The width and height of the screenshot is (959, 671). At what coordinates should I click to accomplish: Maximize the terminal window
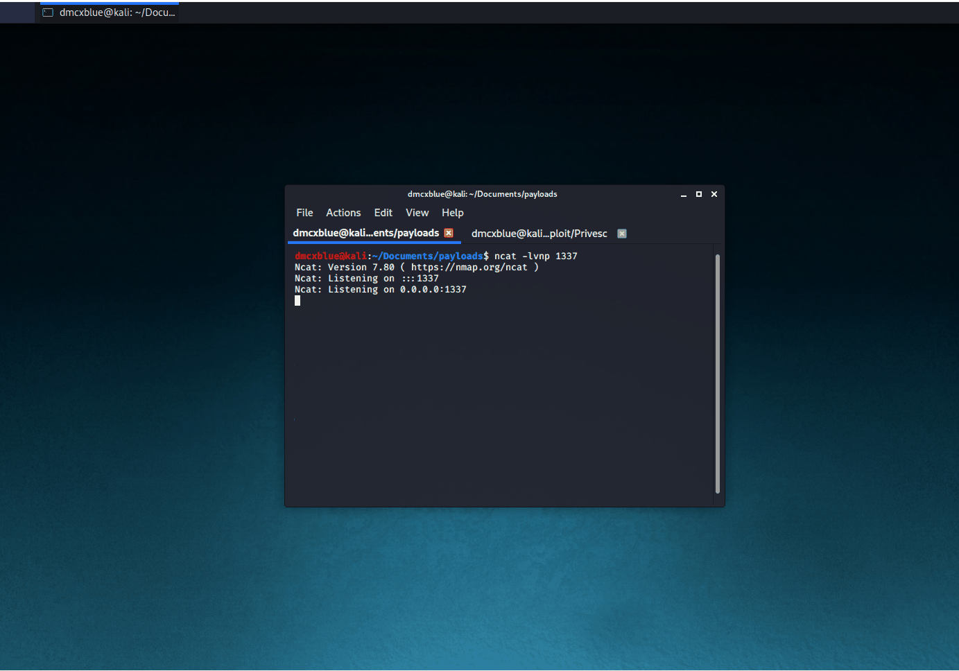pyautogui.click(x=699, y=194)
